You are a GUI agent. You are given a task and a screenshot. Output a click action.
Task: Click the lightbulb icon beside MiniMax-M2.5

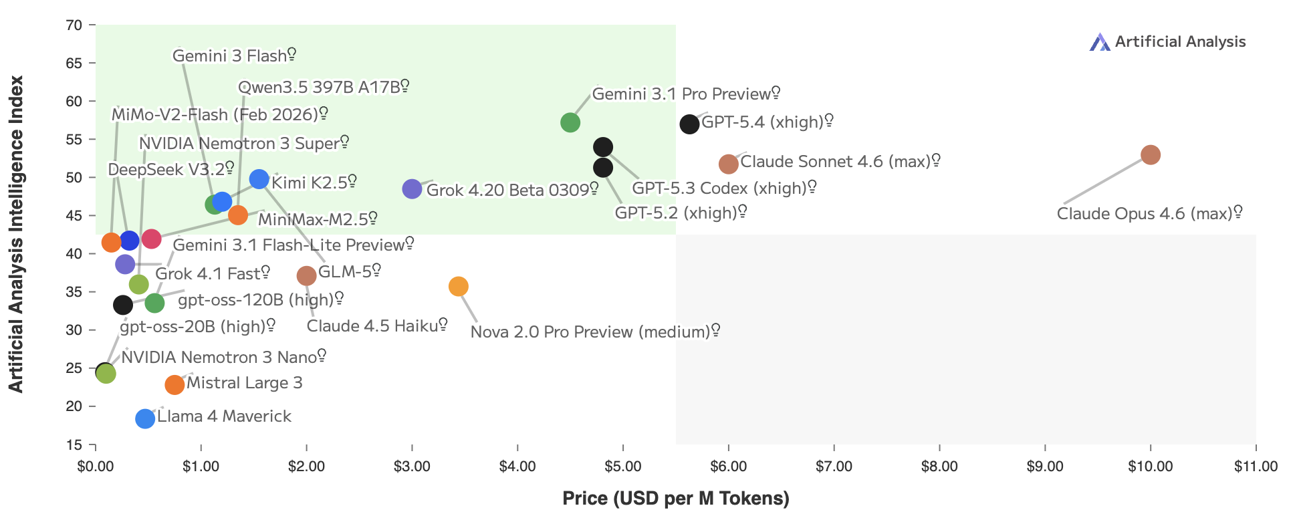[373, 218]
